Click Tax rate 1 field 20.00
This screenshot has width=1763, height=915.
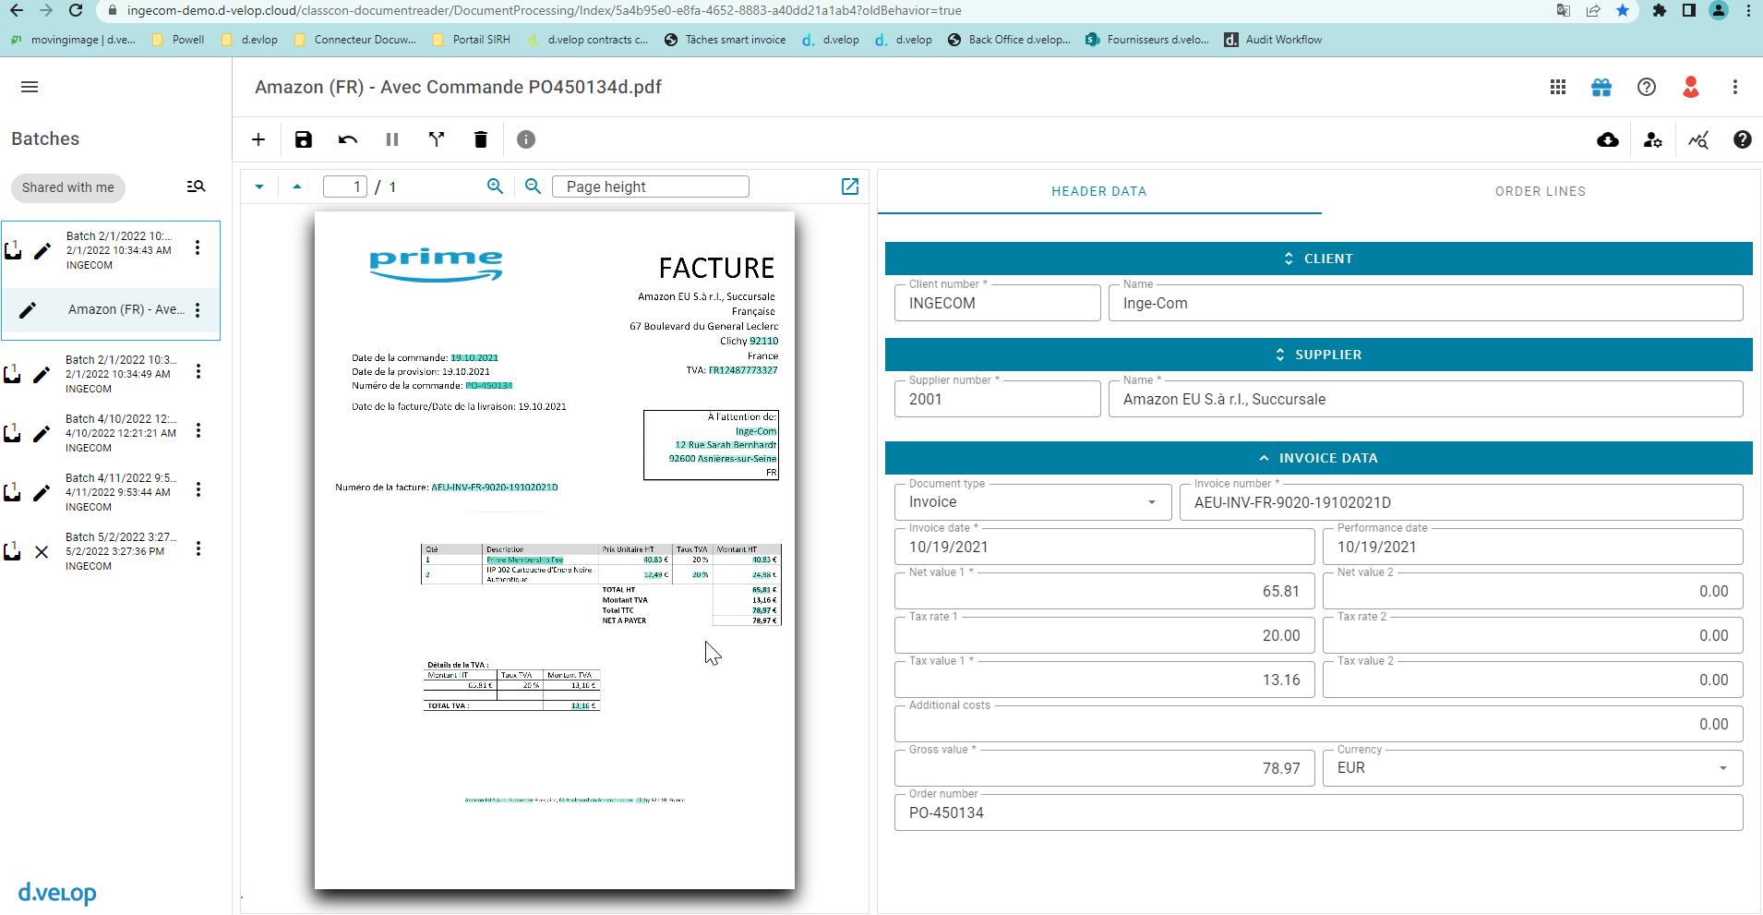[x=1105, y=635]
